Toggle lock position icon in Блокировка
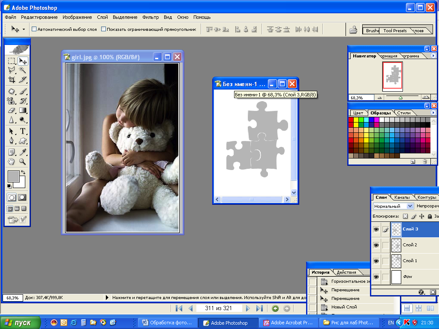Viewport: 439px width, 329px height. pyautogui.click(x=422, y=216)
